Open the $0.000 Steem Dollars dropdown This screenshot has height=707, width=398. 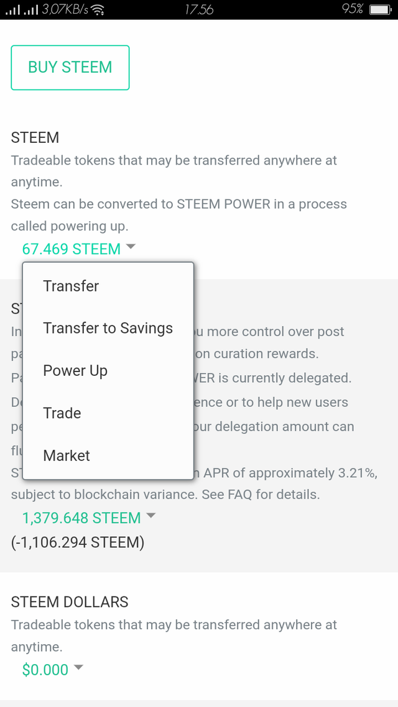(x=45, y=670)
